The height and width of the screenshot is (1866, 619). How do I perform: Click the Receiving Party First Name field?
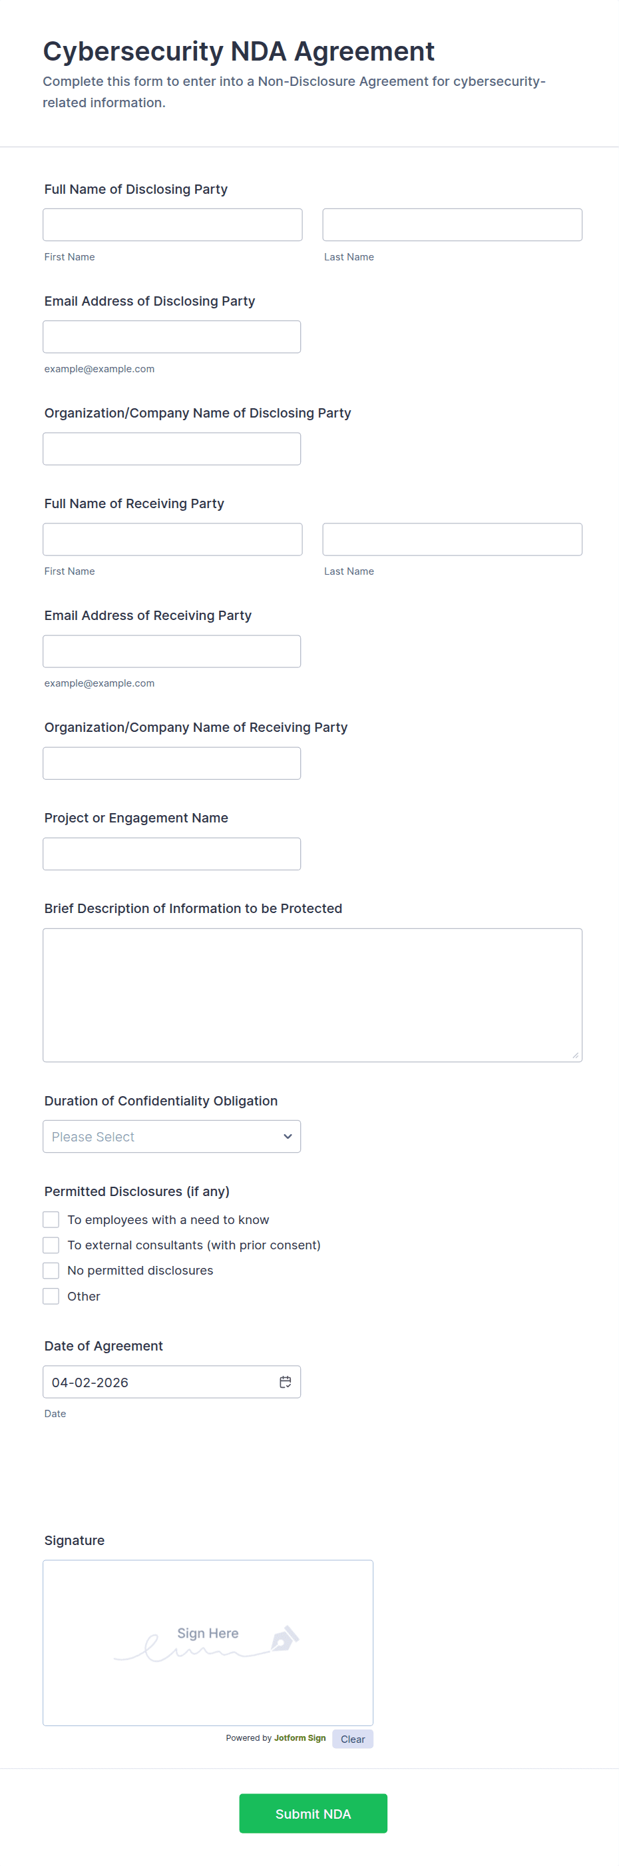(x=172, y=539)
